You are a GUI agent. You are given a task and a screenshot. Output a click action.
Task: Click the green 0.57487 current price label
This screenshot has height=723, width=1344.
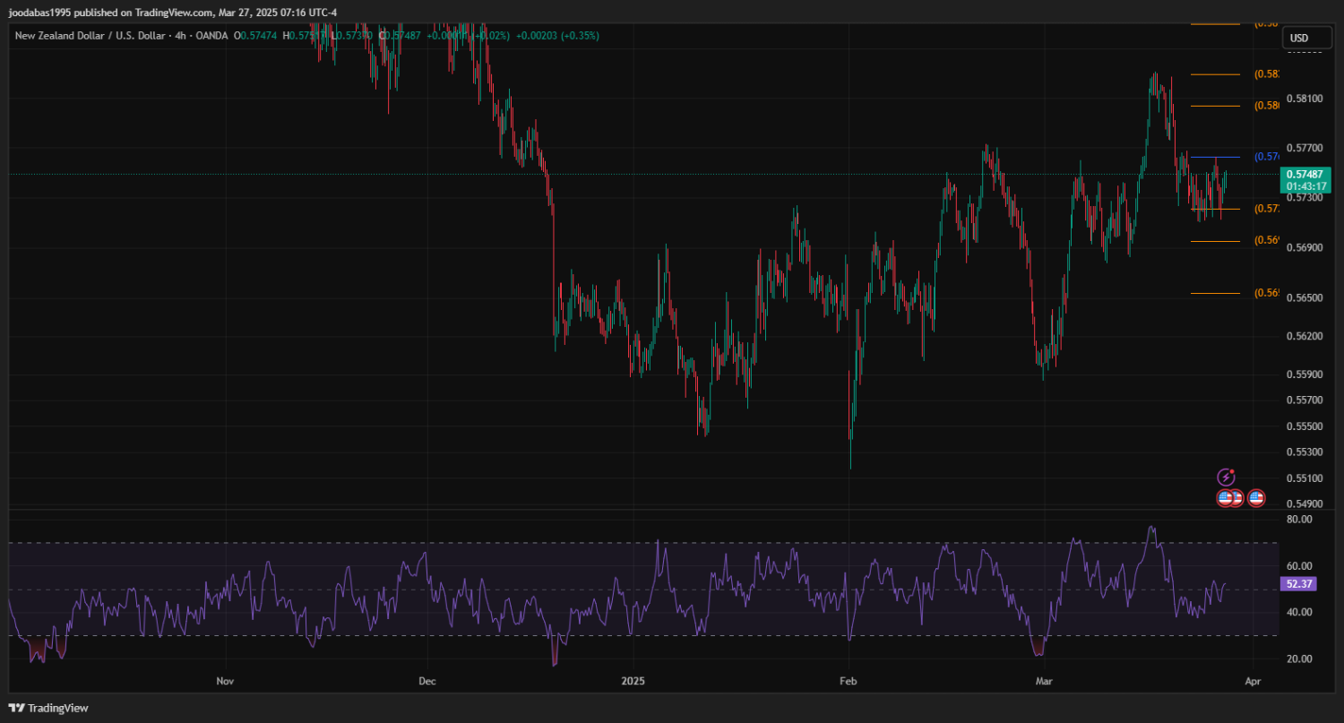click(1305, 175)
